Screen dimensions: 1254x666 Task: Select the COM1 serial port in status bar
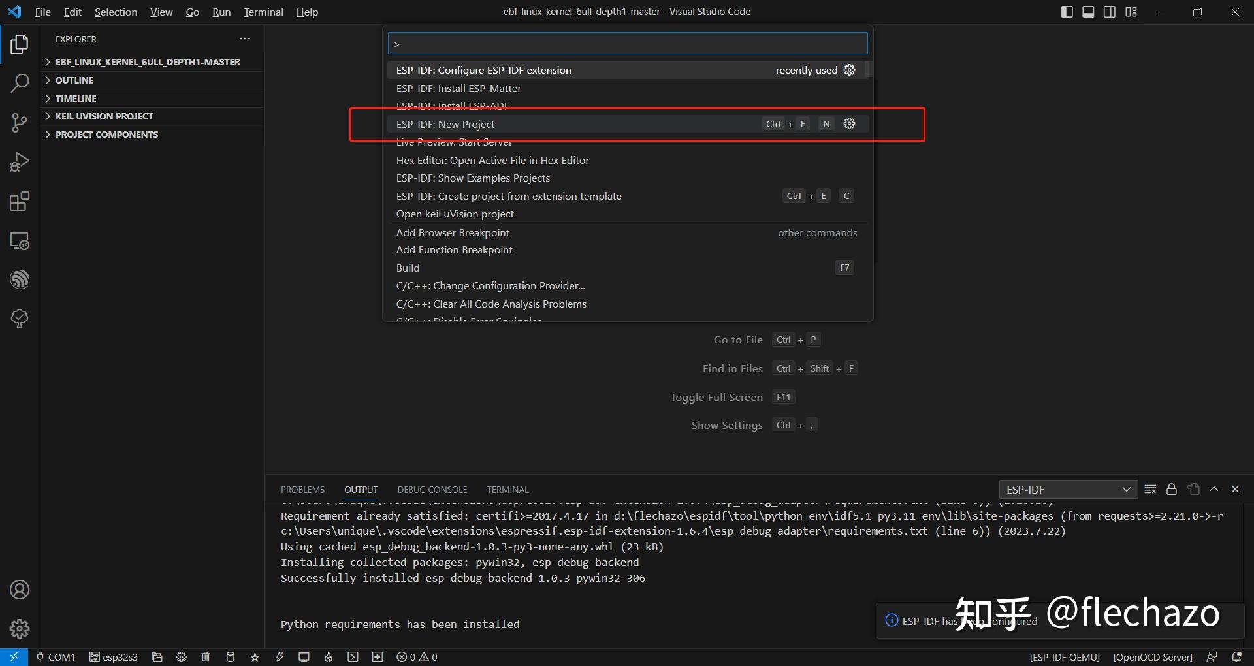click(56, 657)
